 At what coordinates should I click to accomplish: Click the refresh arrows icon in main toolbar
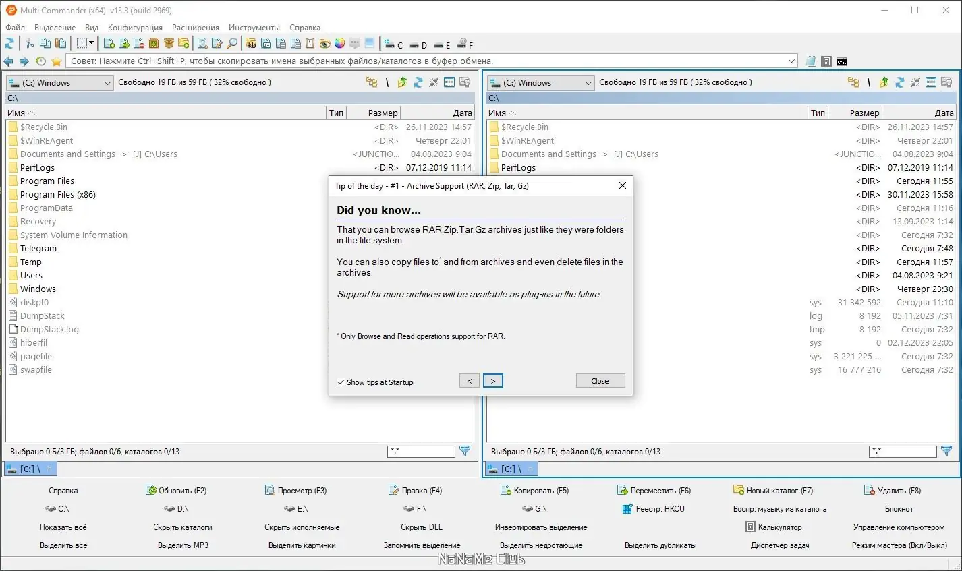(9, 44)
